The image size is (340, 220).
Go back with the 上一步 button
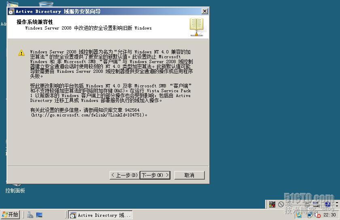125,175
